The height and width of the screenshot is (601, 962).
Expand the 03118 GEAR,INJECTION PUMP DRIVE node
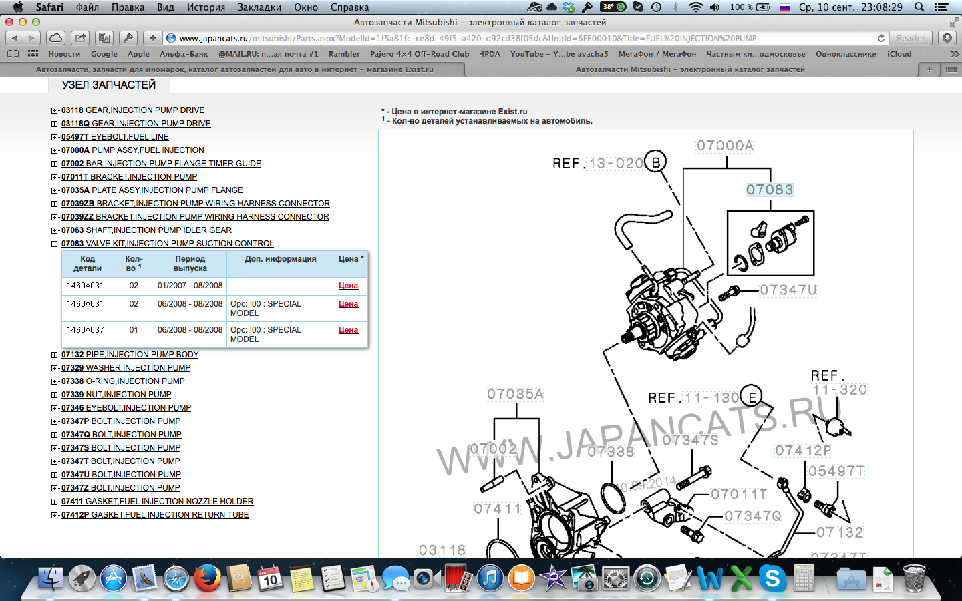[55, 110]
